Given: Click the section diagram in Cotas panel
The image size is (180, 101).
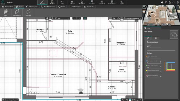Looking at the screenshot, I should pos(170,67).
